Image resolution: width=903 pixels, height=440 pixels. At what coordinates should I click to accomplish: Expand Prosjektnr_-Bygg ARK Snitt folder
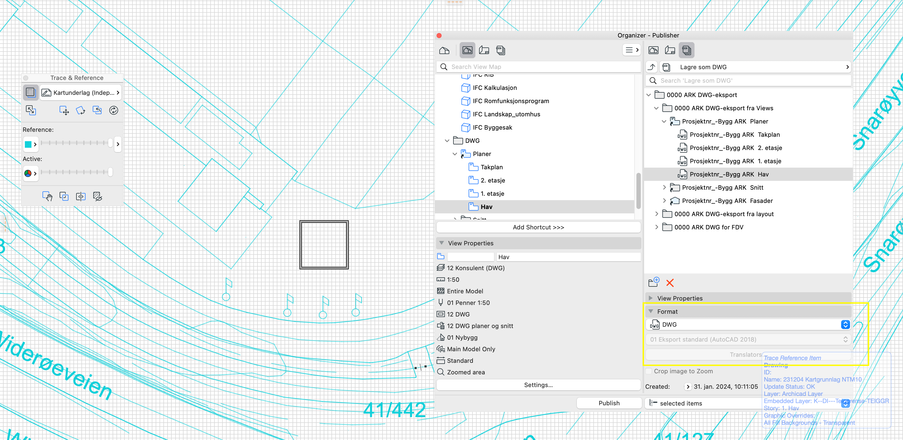[664, 188]
